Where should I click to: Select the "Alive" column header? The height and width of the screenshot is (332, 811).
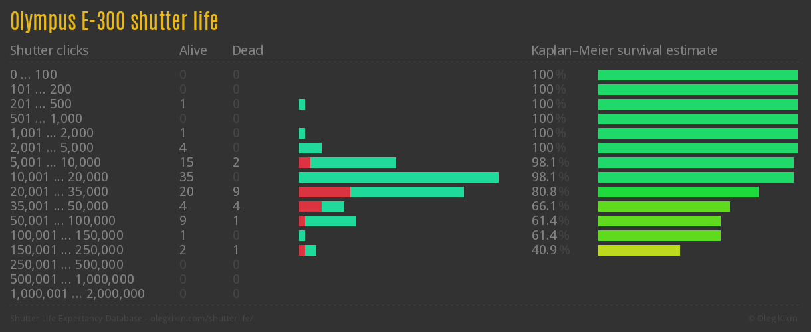[193, 50]
